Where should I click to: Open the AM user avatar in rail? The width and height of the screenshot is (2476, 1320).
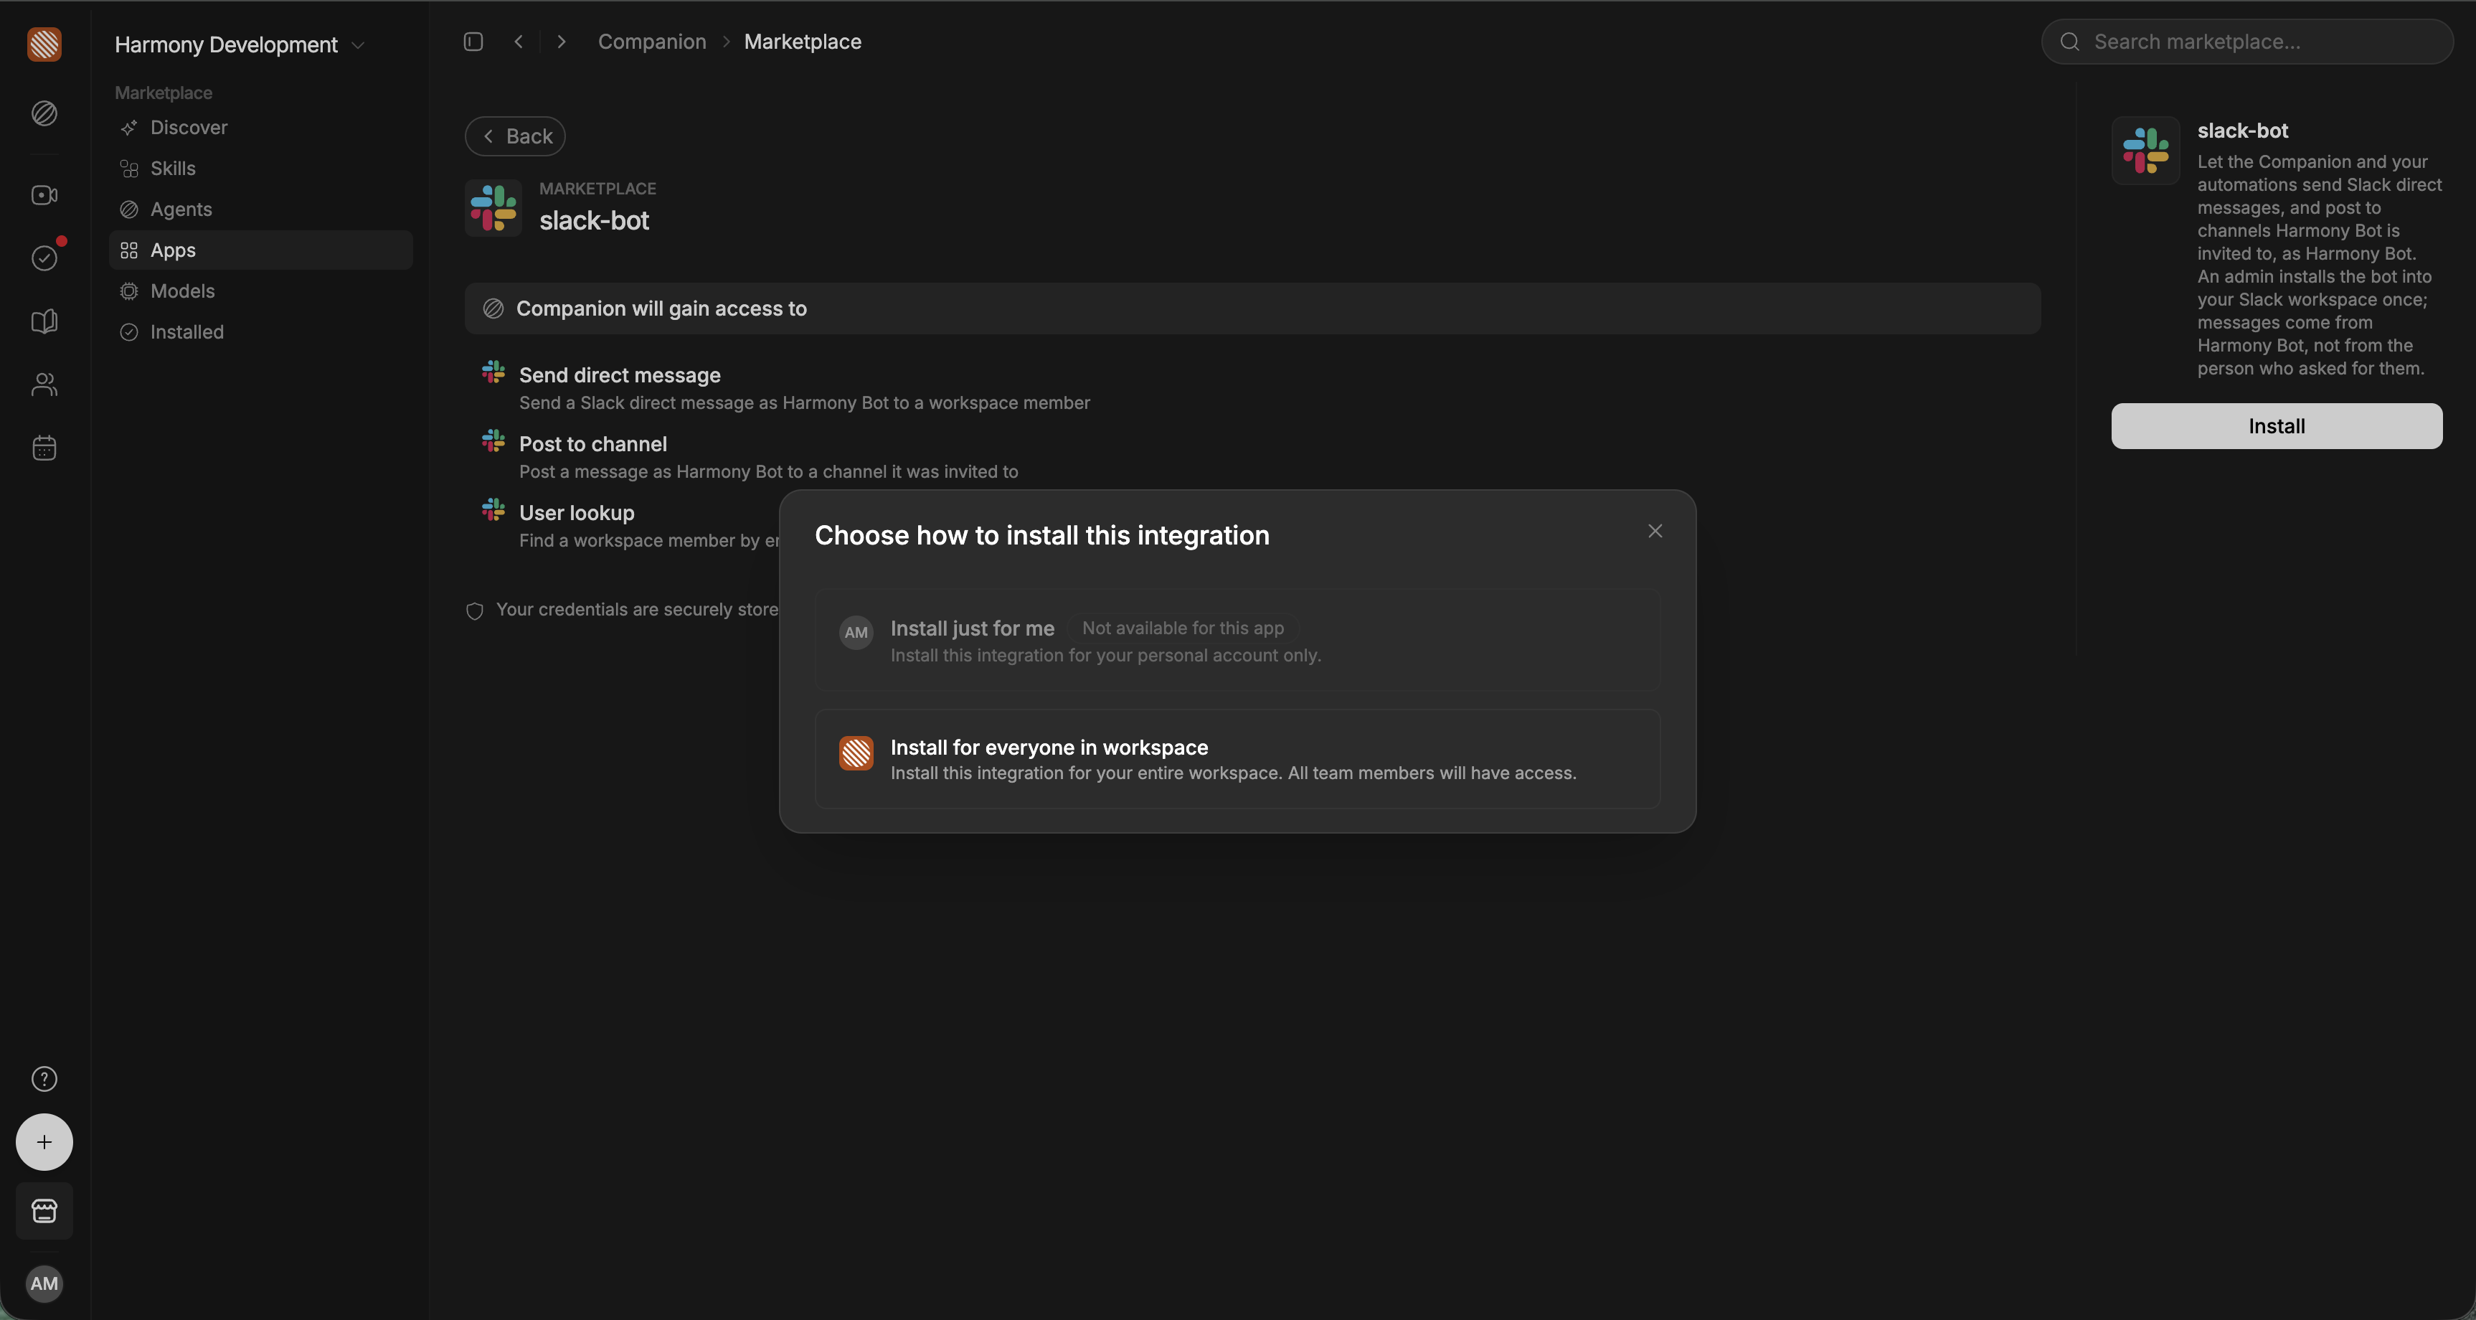pyautogui.click(x=44, y=1283)
